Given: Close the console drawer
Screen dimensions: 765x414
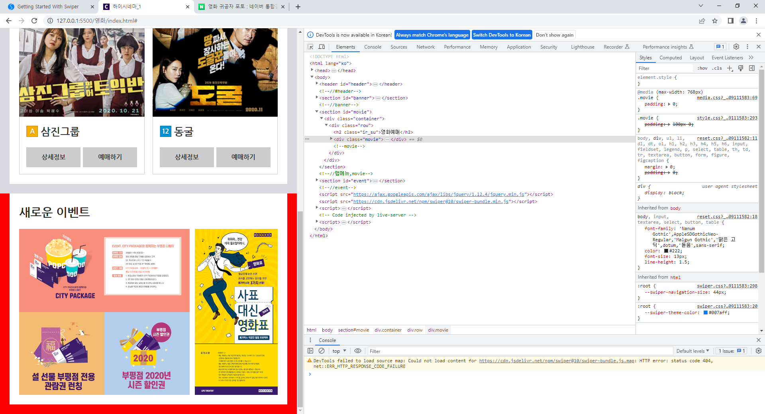Looking at the screenshot, I should point(759,340).
